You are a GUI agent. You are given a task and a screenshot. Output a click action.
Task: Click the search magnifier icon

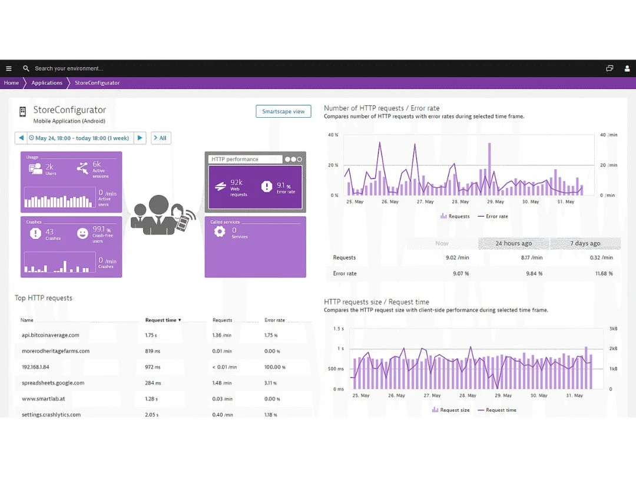pyautogui.click(x=26, y=68)
